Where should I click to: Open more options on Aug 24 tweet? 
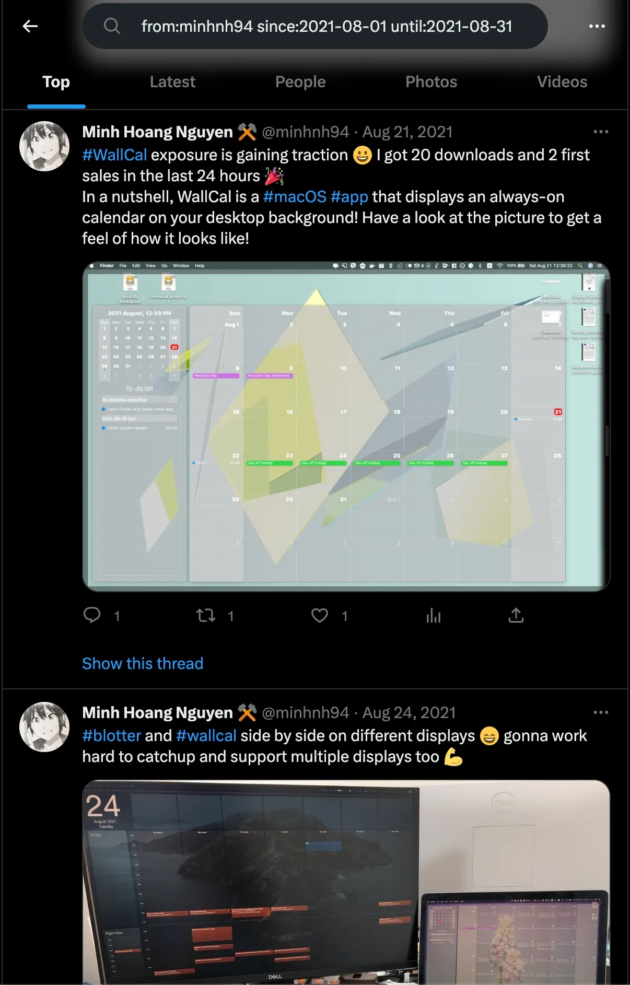click(x=601, y=712)
